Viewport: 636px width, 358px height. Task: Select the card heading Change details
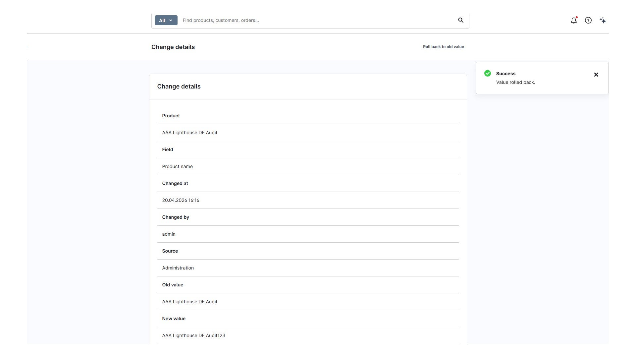[179, 87]
